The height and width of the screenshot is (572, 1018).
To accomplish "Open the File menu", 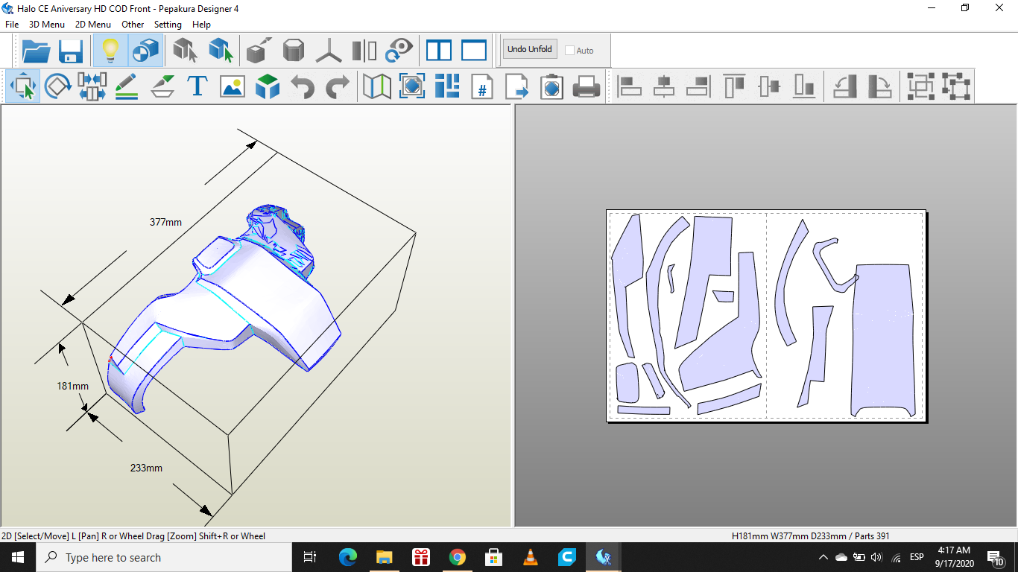I will click(12, 25).
